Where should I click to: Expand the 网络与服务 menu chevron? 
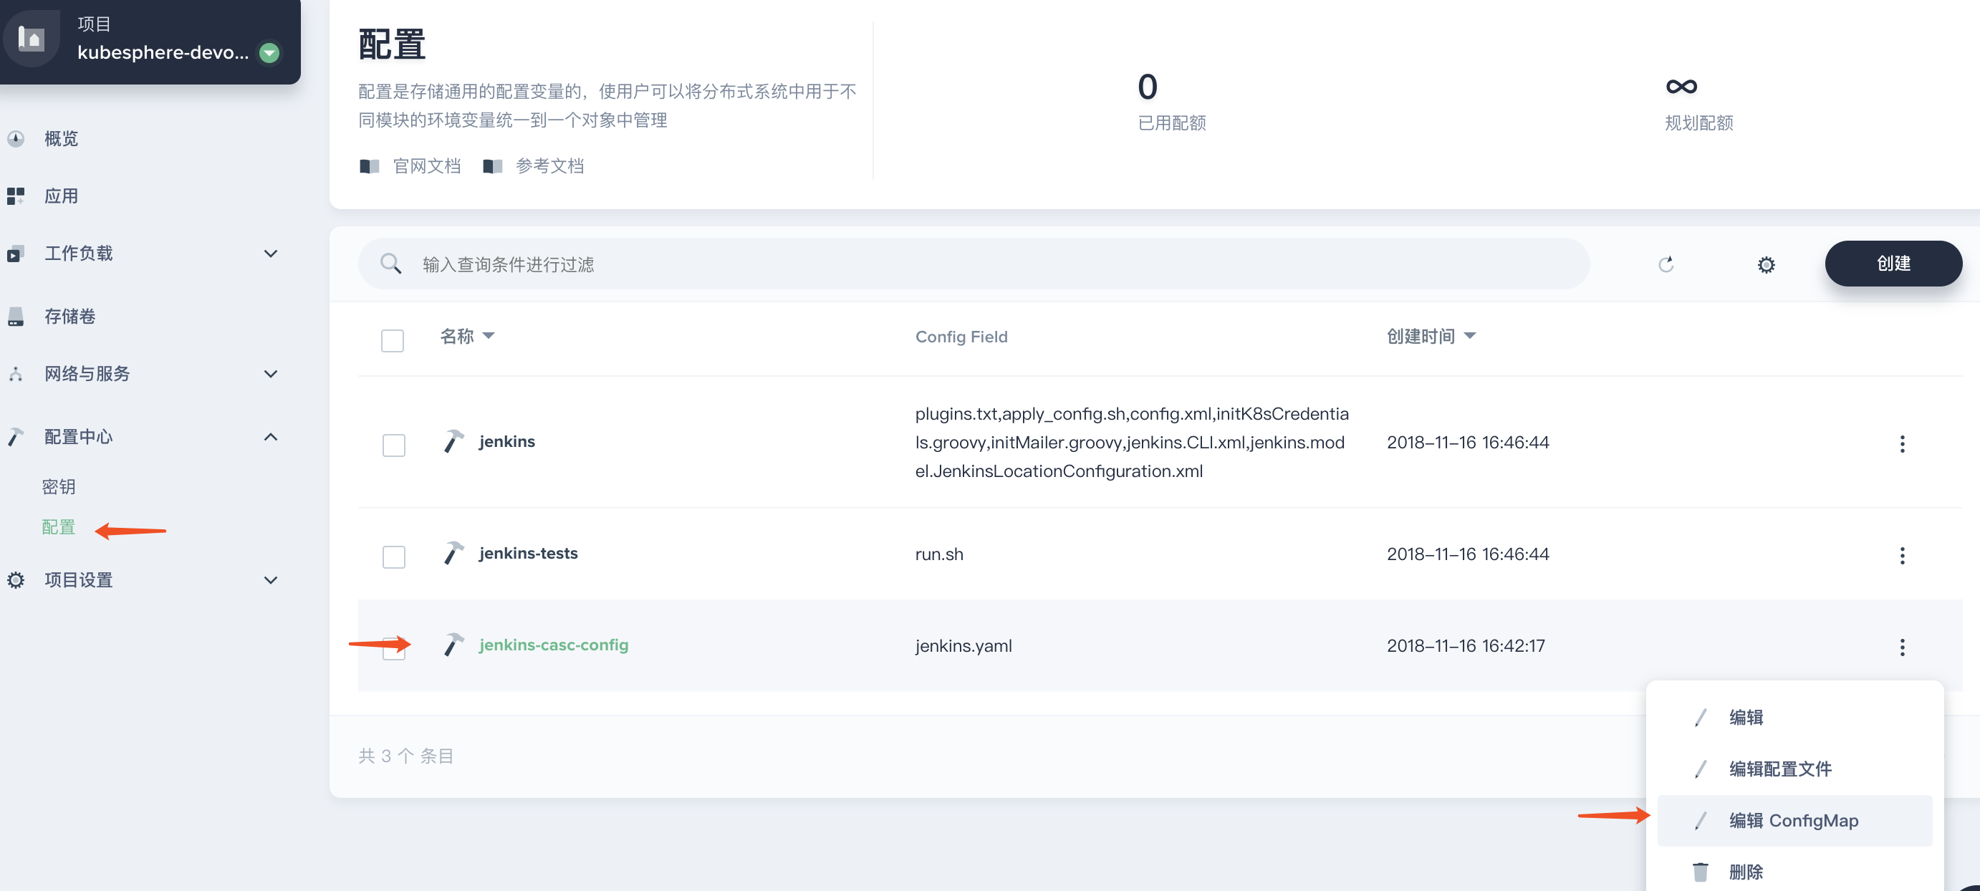271,375
